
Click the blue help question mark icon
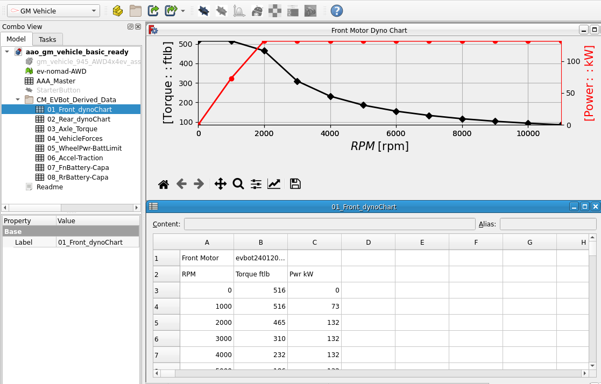[337, 10]
